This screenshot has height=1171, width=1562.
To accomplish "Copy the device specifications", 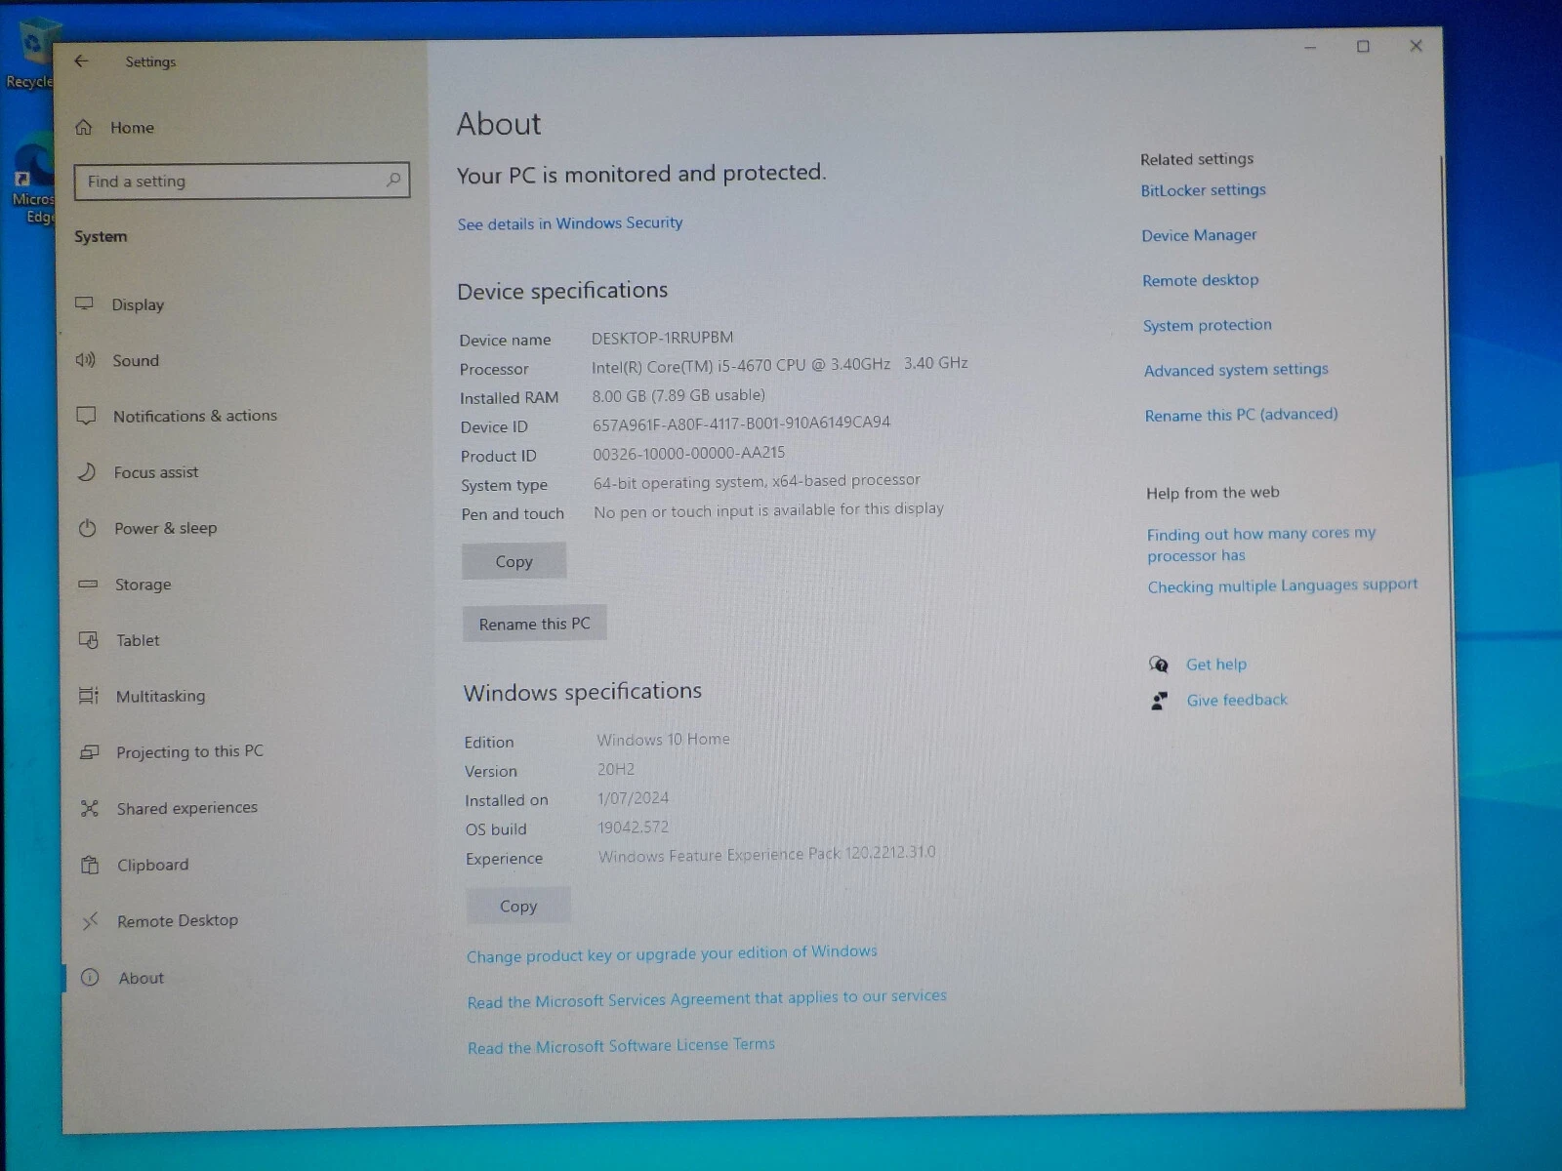I will pyautogui.click(x=514, y=561).
